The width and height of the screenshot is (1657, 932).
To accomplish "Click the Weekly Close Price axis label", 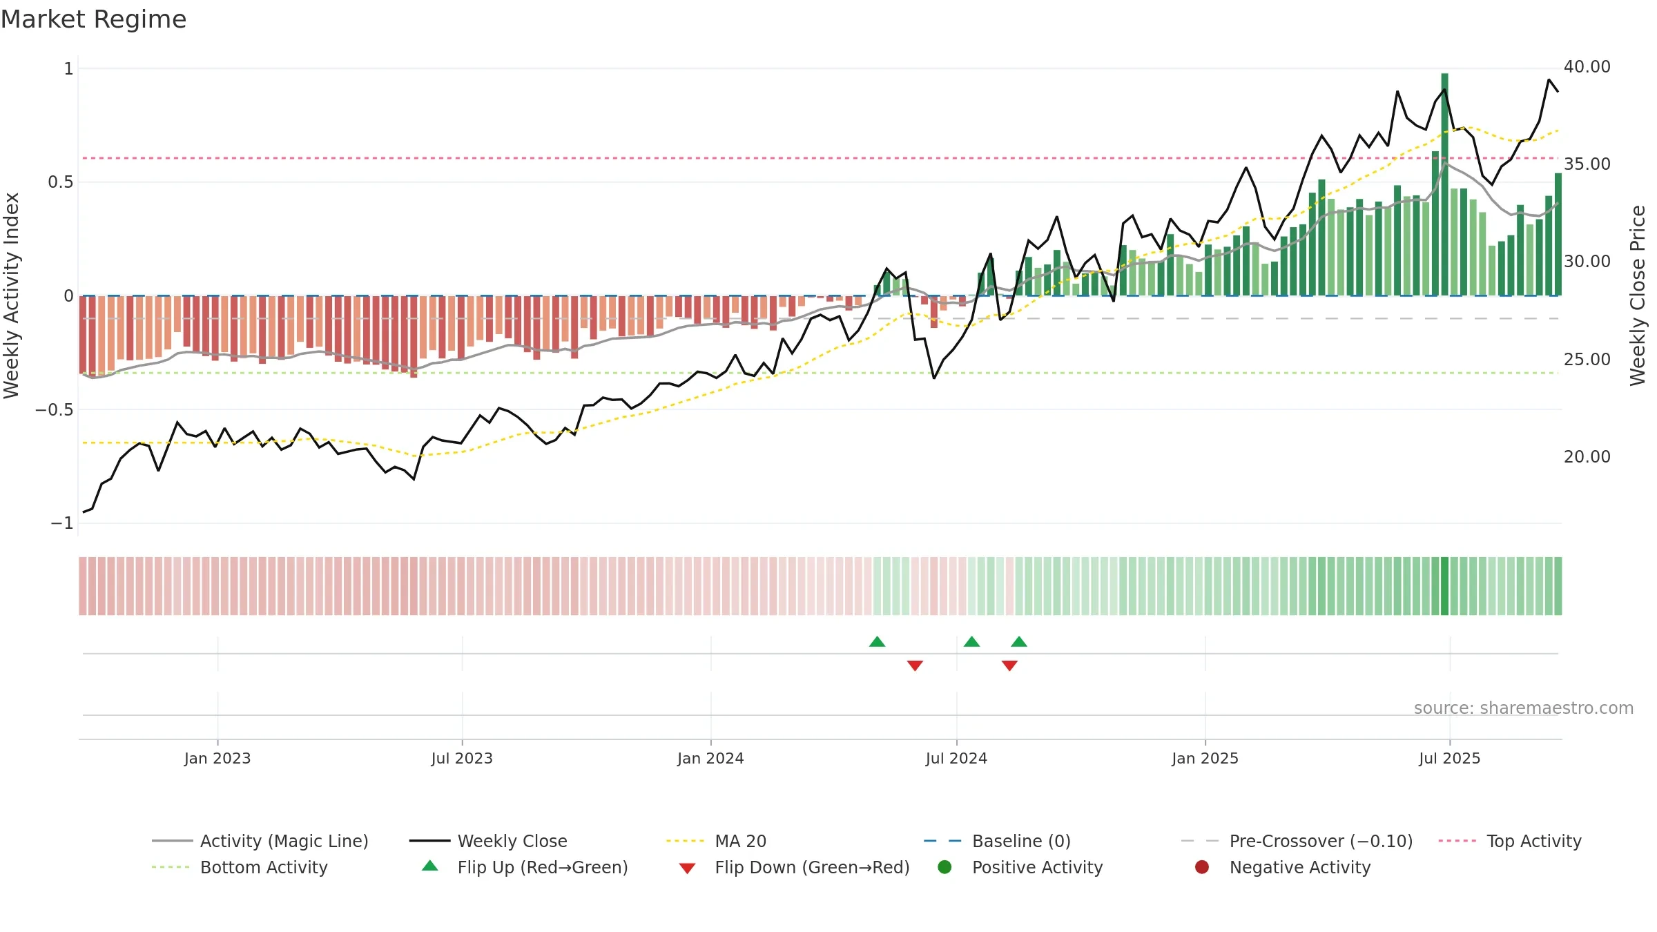I will [1638, 295].
